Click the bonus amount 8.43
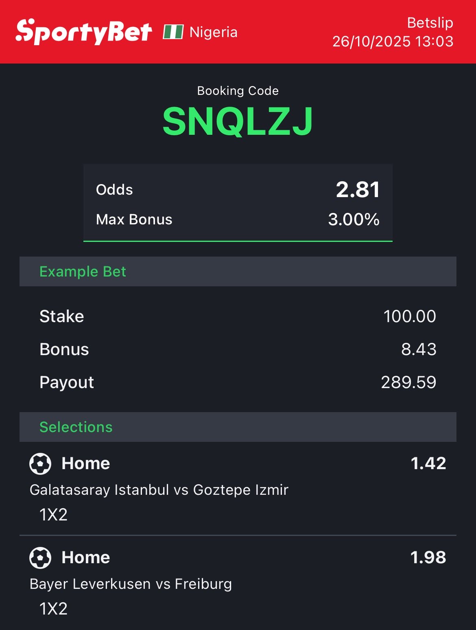This screenshot has height=630, width=476. click(419, 349)
